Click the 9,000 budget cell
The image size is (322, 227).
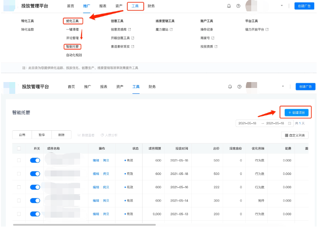pos(157,214)
